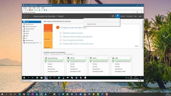Image resolution: width=171 pixels, height=96 pixels.
Task: Click the red Shut Down VM toolbar button
Action: click(x=30, y=10)
